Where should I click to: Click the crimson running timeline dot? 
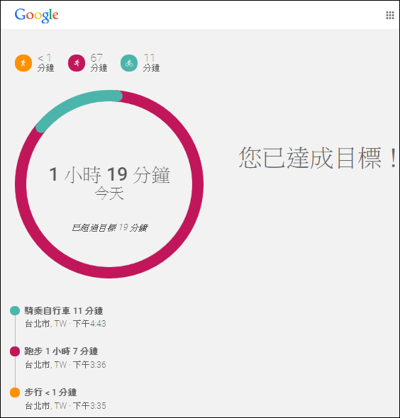15,351
